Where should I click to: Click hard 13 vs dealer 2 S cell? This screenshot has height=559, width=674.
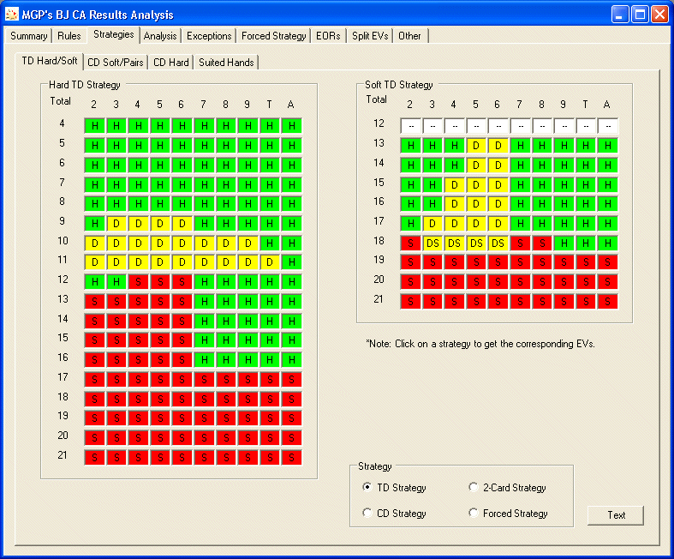[94, 302]
